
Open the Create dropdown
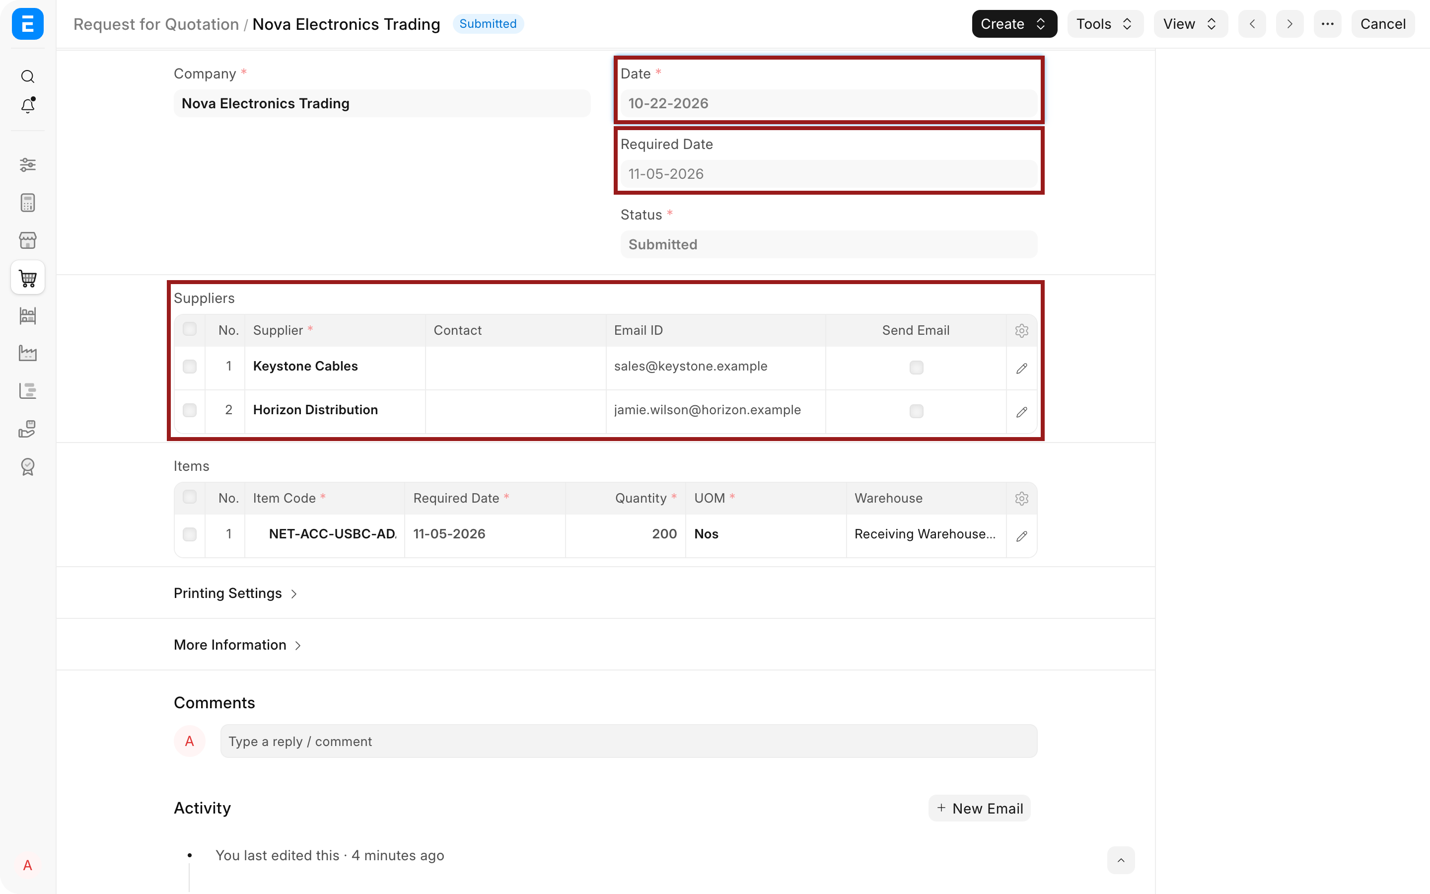1014,24
